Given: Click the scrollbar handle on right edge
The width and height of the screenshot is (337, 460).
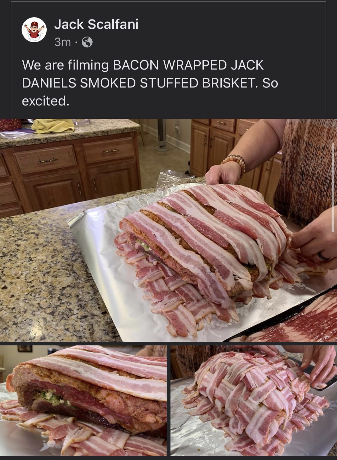Looking at the screenshot, I should (x=333, y=187).
